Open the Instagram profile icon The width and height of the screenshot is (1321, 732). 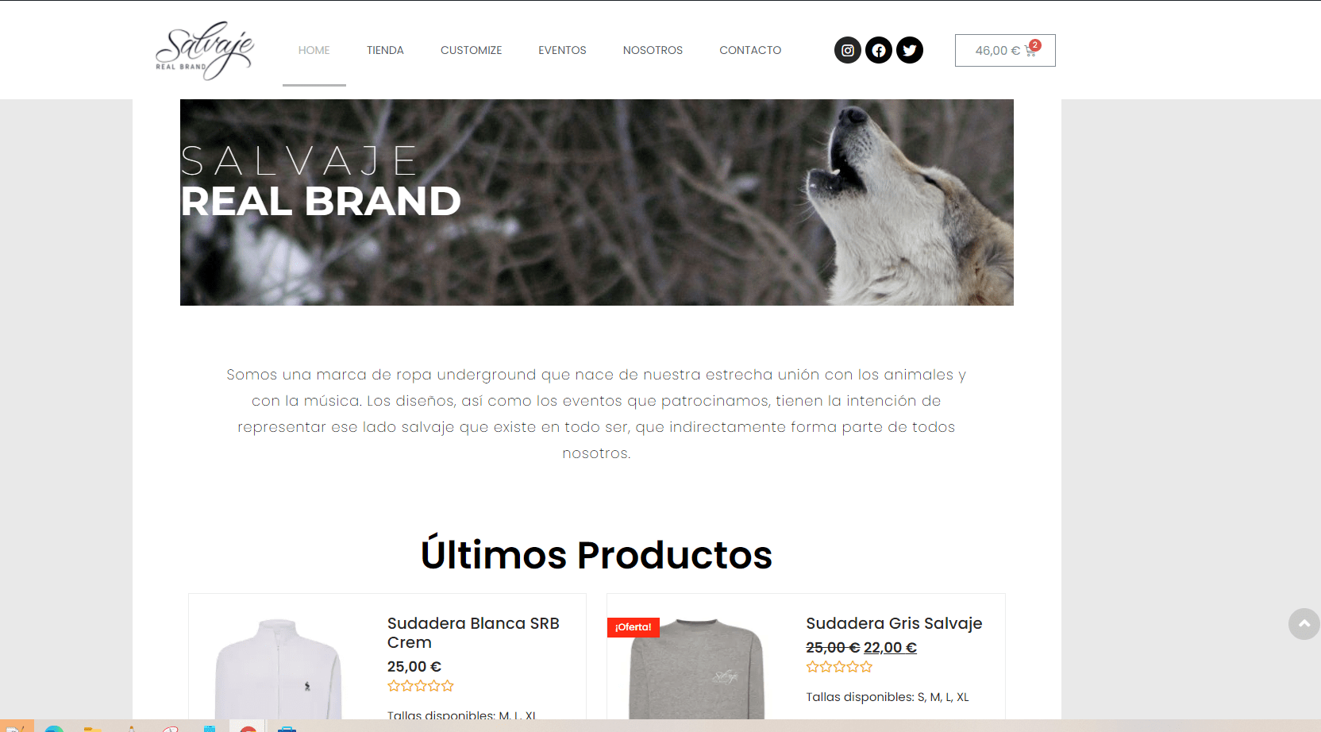coord(848,50)
